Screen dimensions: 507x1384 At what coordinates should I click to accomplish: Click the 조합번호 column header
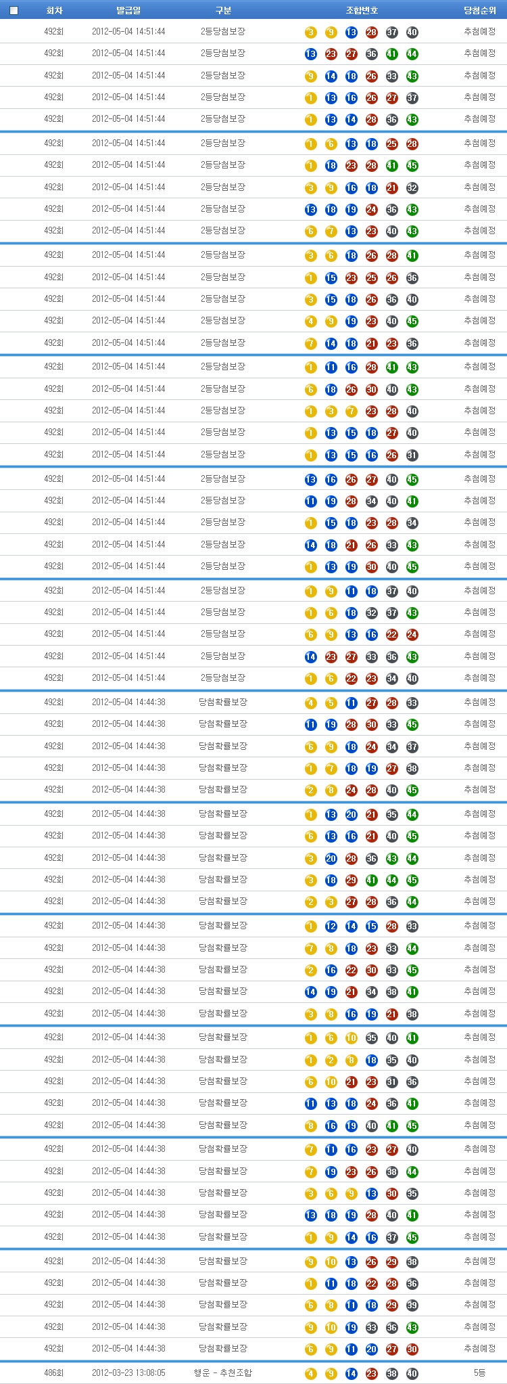[x=362, y=10]
